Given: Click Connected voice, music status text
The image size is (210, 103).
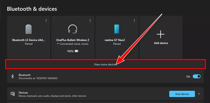Looking at the screenshot, I should click(x=74, y=44).
